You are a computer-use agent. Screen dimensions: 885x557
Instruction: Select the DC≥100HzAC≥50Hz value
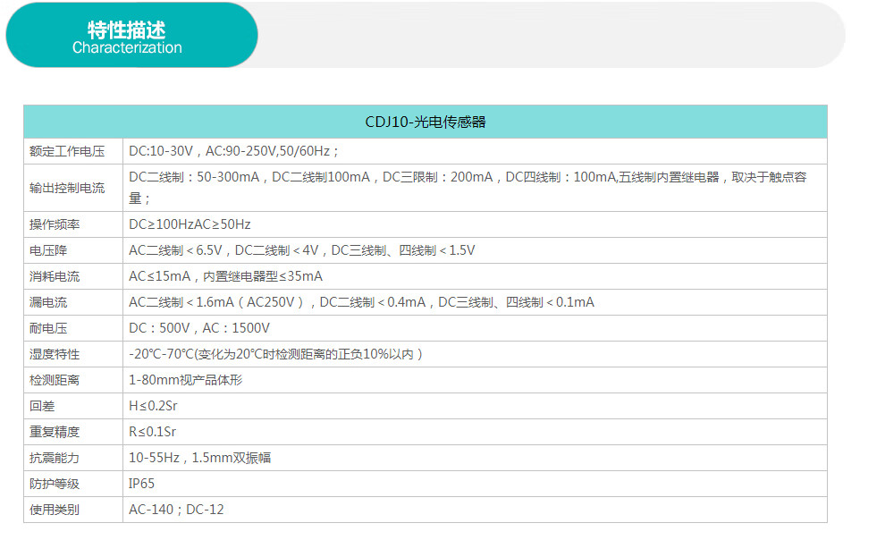pyautogui.click(x=190, y=224)
